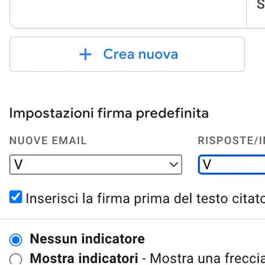Click the Crea nuova button label
The image size is (265, 265).
tap(140, 54)
